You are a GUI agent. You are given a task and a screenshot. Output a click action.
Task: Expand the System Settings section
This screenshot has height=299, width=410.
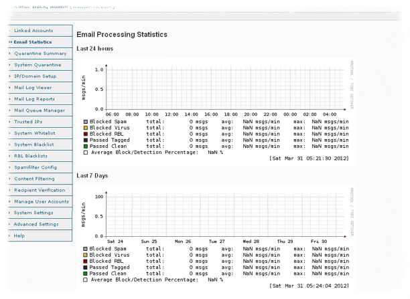click(34, 213)
